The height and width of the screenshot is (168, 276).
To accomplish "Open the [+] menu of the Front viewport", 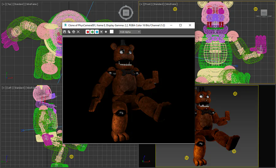I will (x=141, y=4).
